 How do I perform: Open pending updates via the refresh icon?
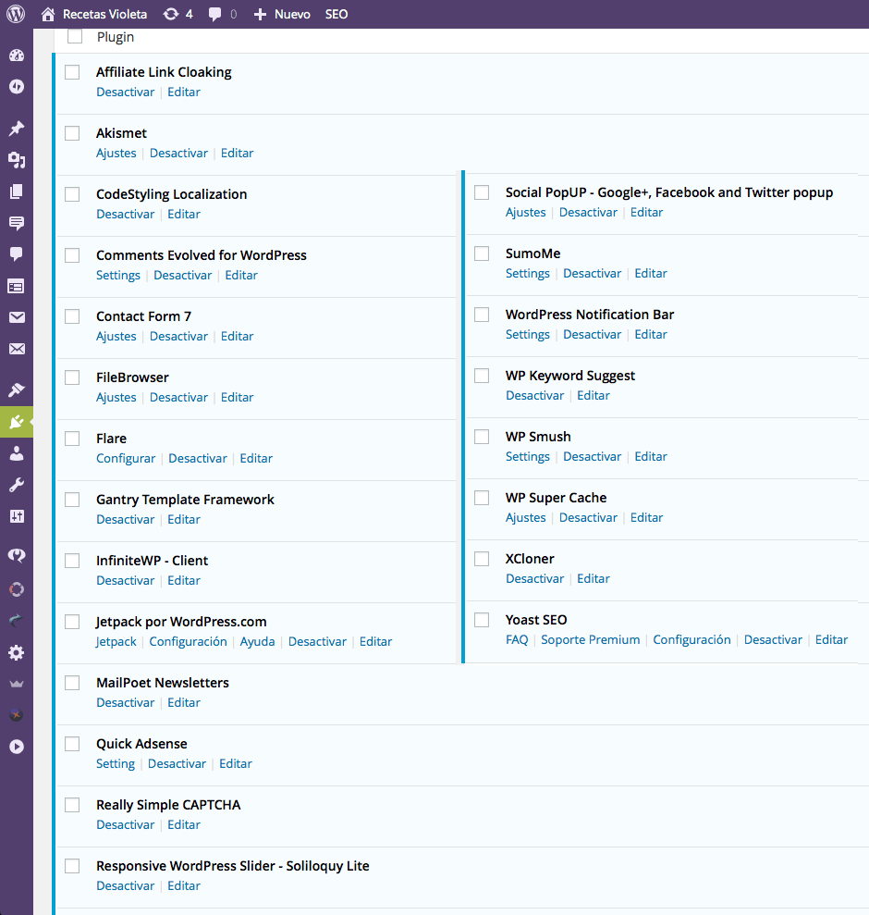[171, 14]
